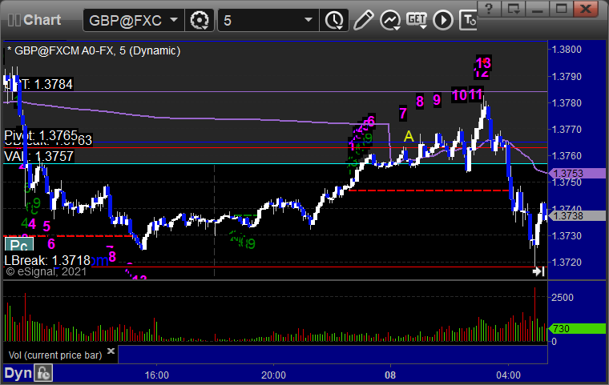
Task: Click the GBP@FXCM A0-FX chart title
Action: [x=94, y=51]
